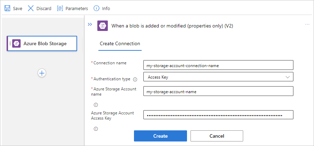Show info below Access Key label
Viewport: 314px width, 146px height.
tap(96, 129)
